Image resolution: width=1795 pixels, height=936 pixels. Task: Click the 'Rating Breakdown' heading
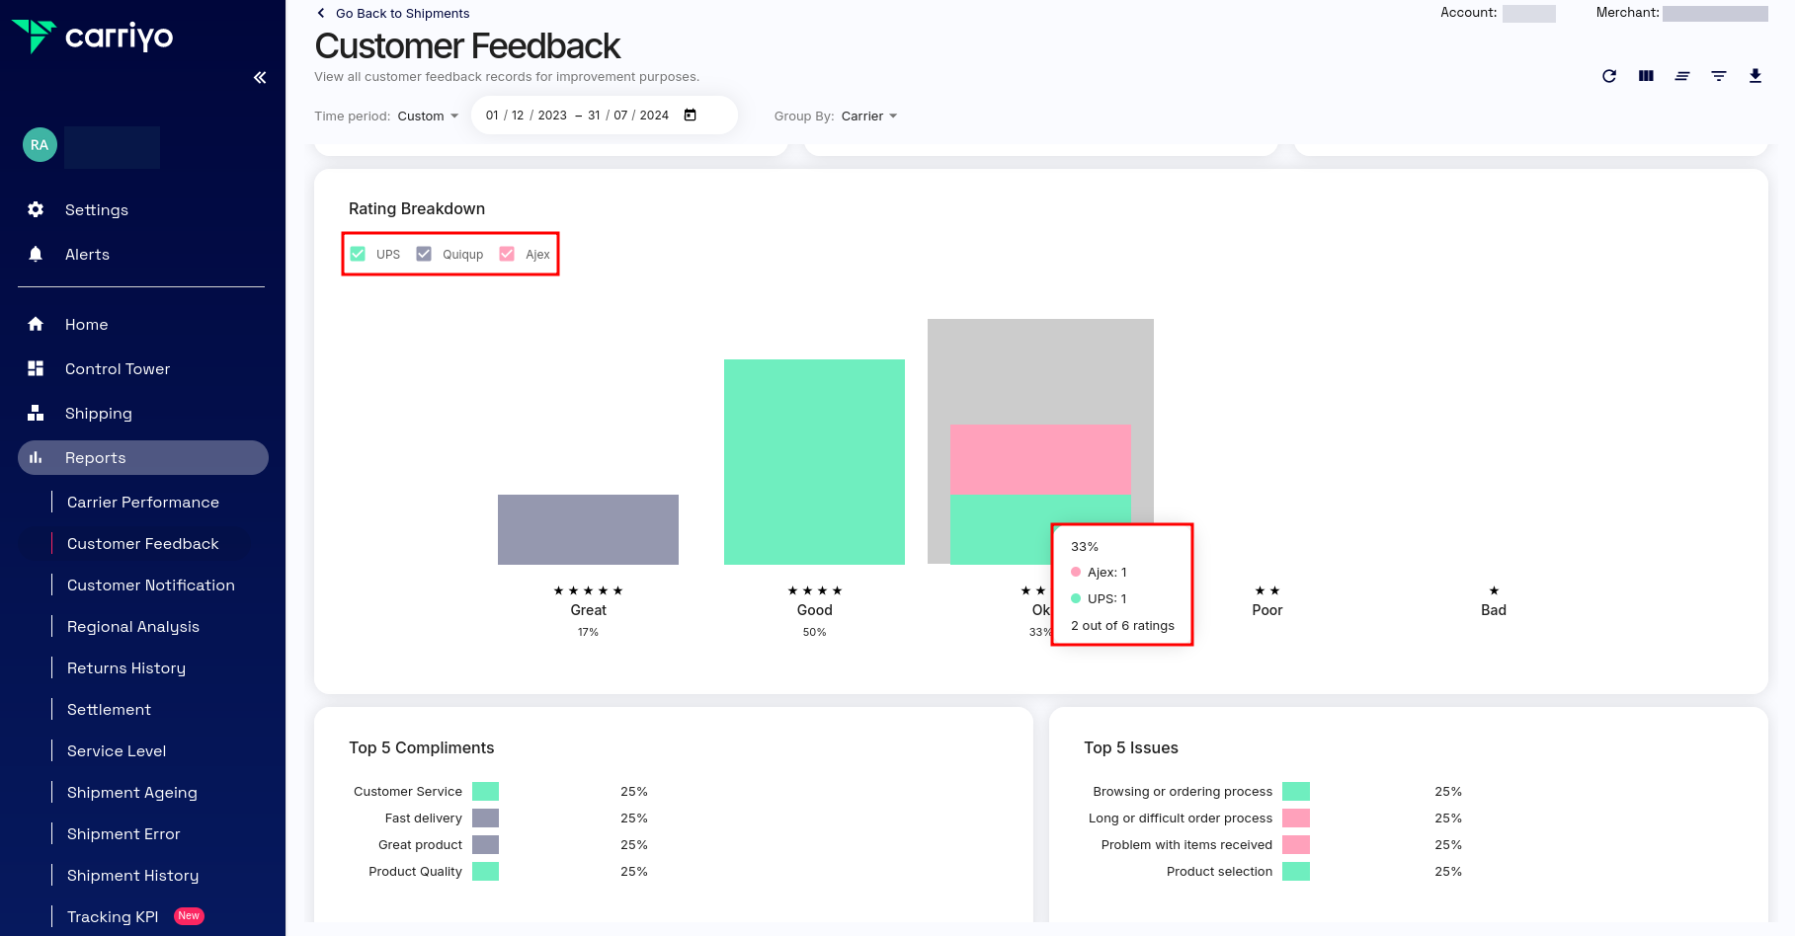point(417,208)
